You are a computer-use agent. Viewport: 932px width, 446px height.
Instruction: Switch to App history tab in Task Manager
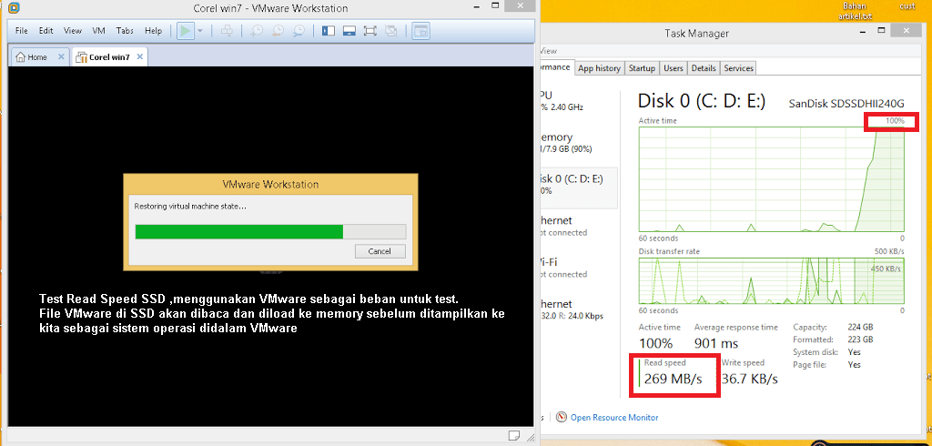click(599, 68)
